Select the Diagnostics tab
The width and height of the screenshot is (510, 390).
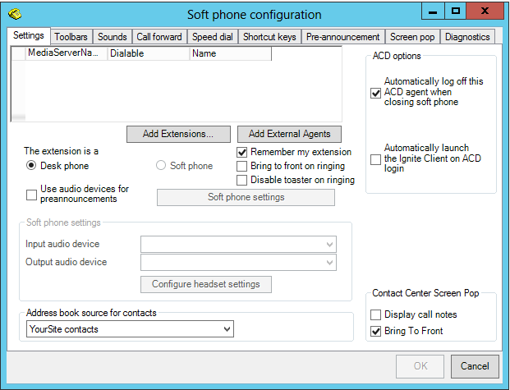(x=467, y=37)
